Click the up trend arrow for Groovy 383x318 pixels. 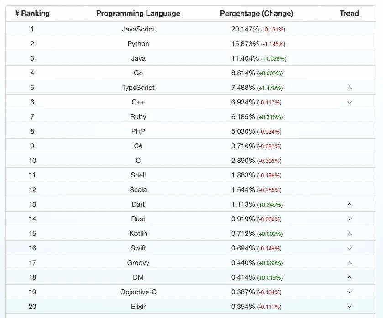click(x=349, y=263)
